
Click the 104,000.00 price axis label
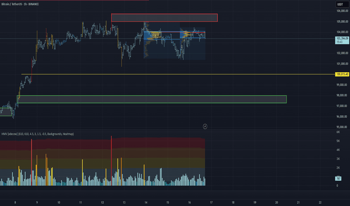click(342, 32)
